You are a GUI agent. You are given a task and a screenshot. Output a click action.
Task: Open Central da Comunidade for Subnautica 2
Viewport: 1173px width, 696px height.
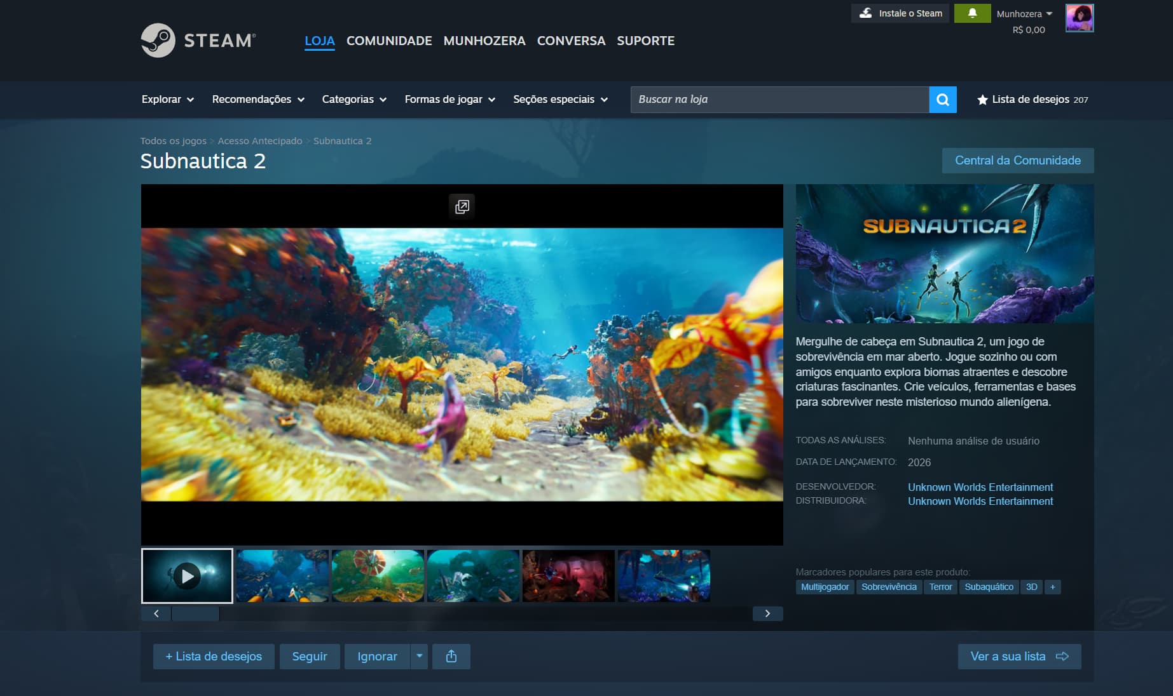tap(1018, 160)
